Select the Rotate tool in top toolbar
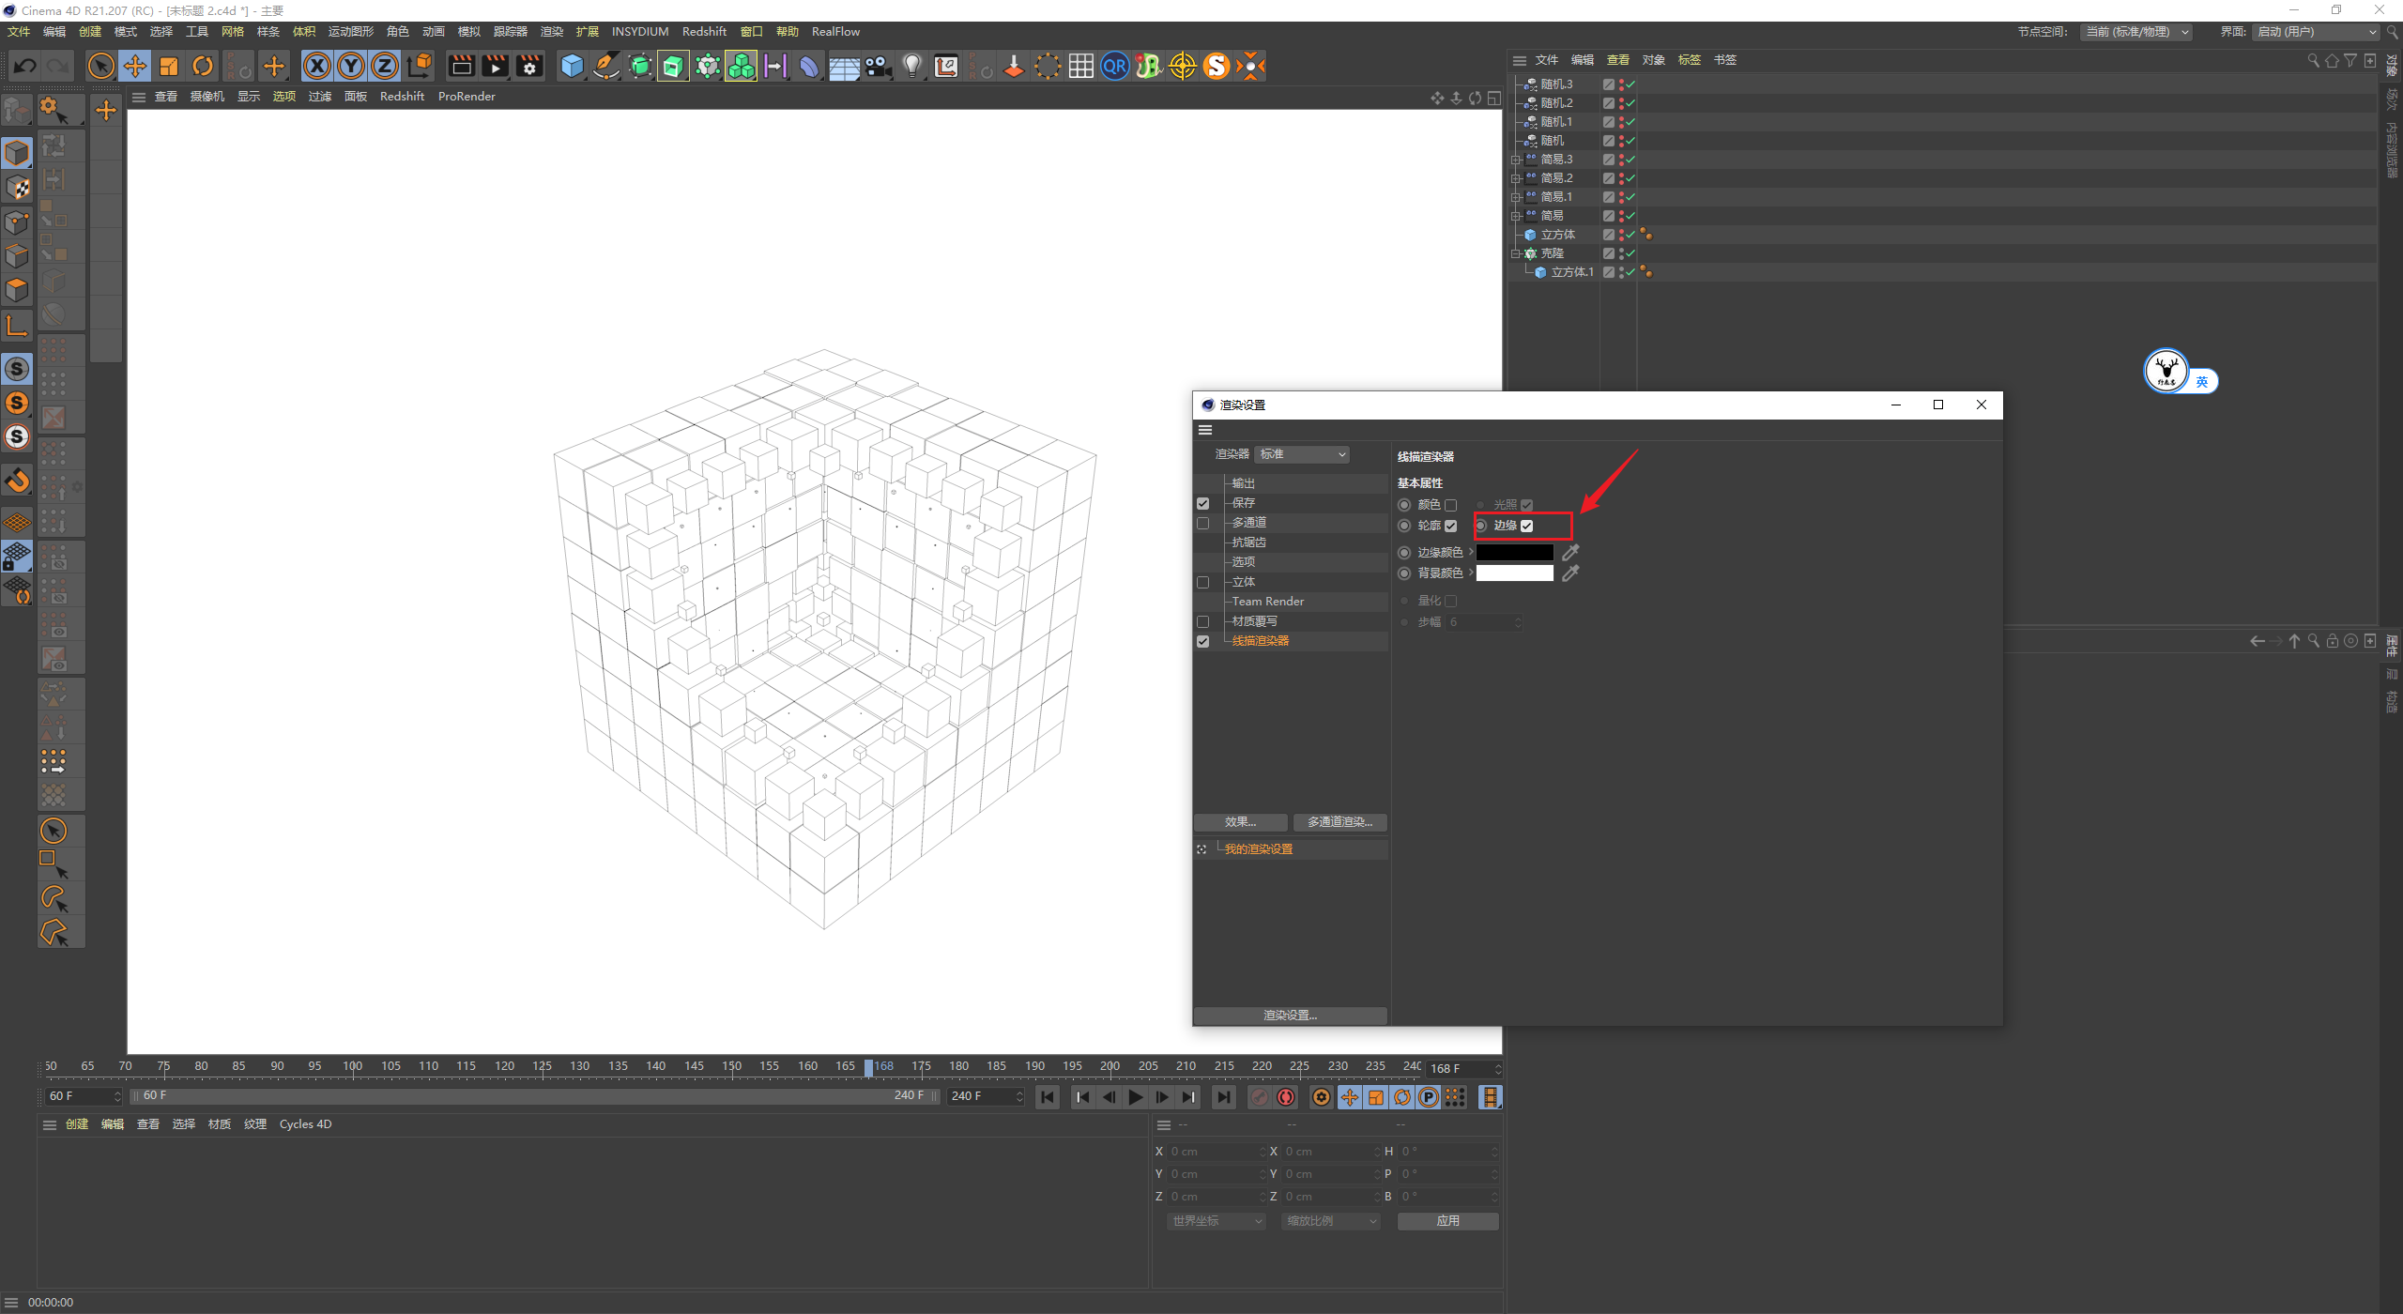This screenshot has height=1314, width=2403. [203, 66]
